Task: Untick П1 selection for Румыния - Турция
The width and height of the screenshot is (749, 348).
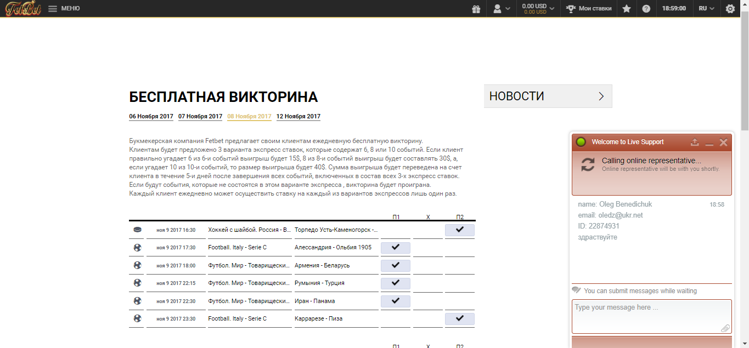Action: 395,283
